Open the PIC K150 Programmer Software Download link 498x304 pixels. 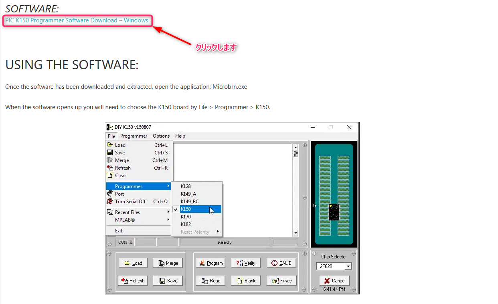[77, 20]
